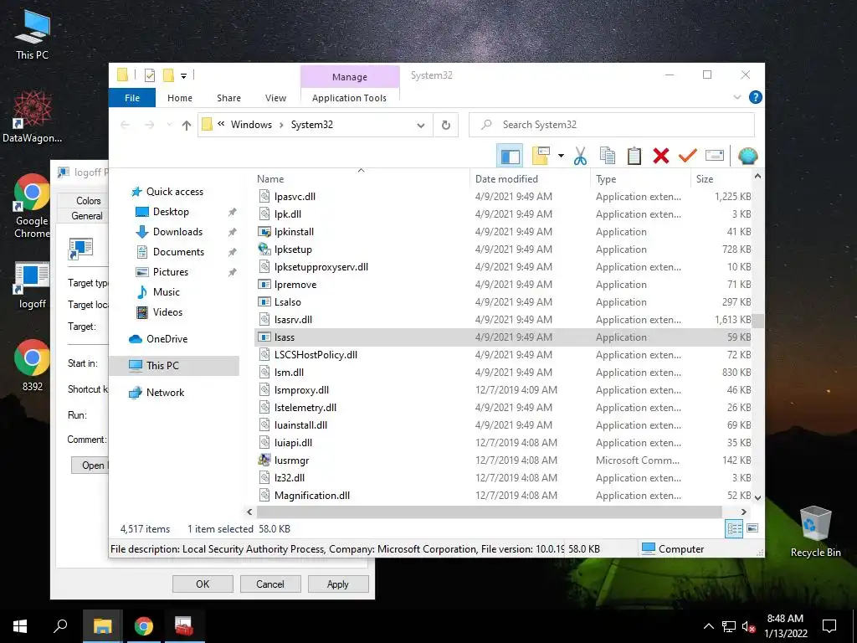857x643 pixels.
Task: Click Cancel in logoff Properties dialog
Action: click(x=270, y=584)
